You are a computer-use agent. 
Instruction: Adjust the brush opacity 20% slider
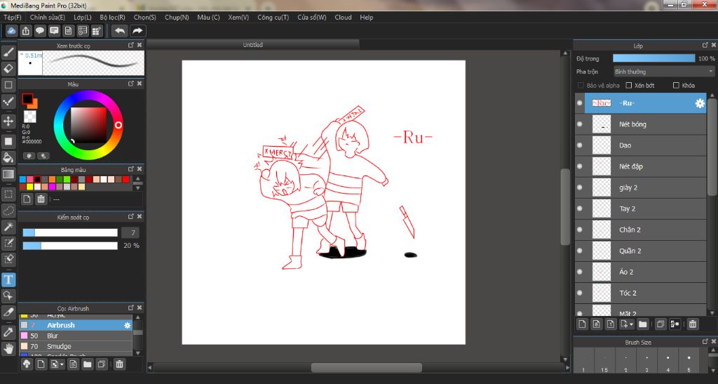point(70,246)
